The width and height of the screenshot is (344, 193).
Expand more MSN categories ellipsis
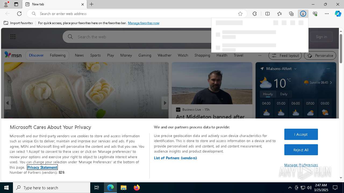[260, 55]
